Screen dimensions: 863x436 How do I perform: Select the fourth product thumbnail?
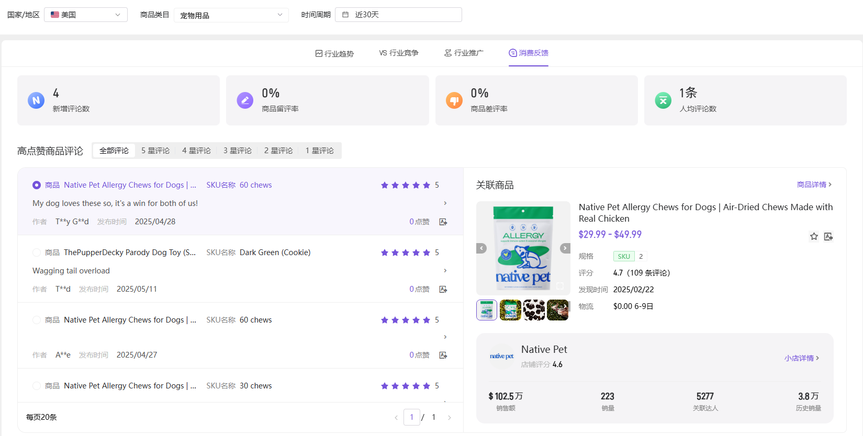coord(558,310)
